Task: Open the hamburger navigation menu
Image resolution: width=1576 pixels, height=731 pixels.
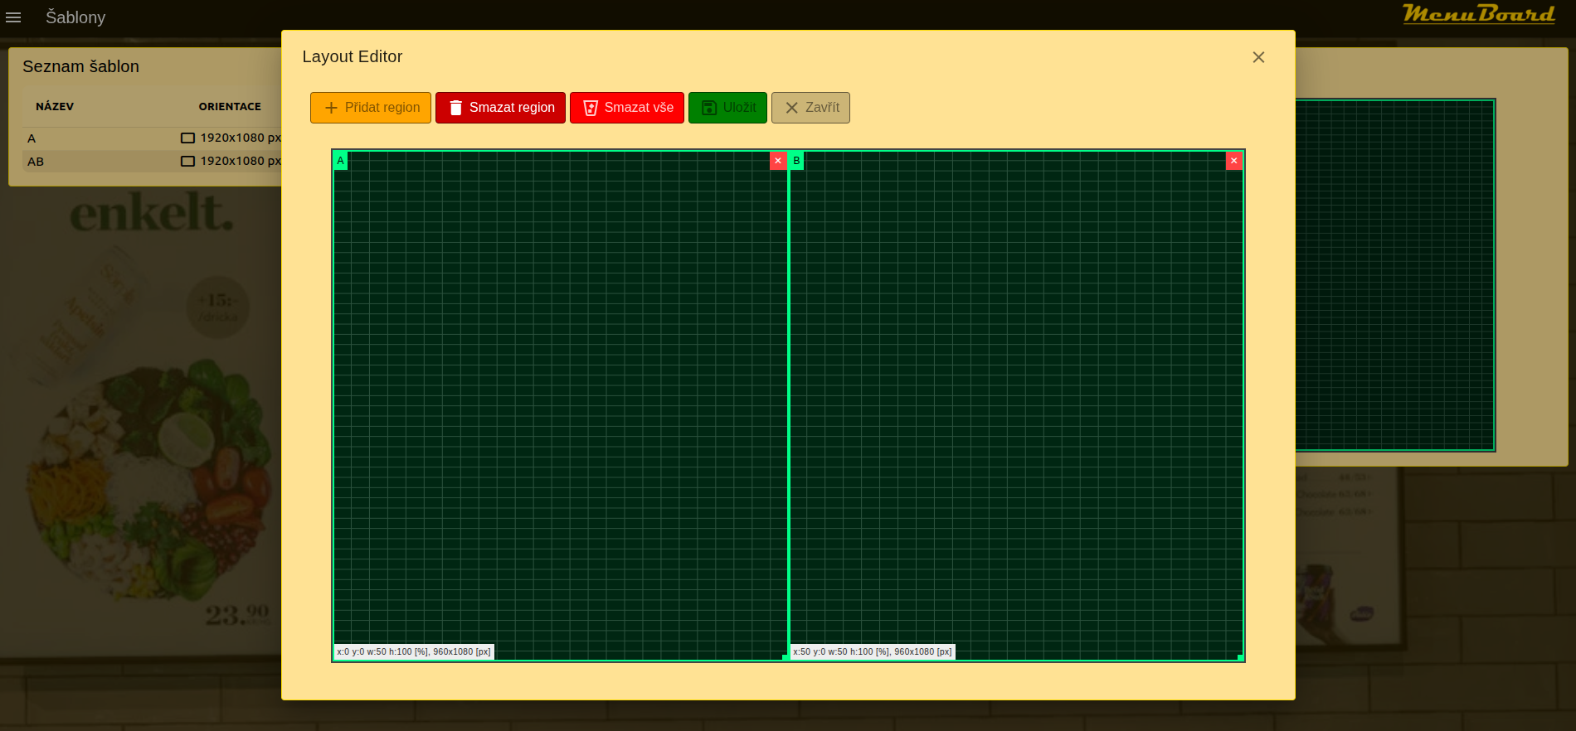Action: click(x=13, y=17)
